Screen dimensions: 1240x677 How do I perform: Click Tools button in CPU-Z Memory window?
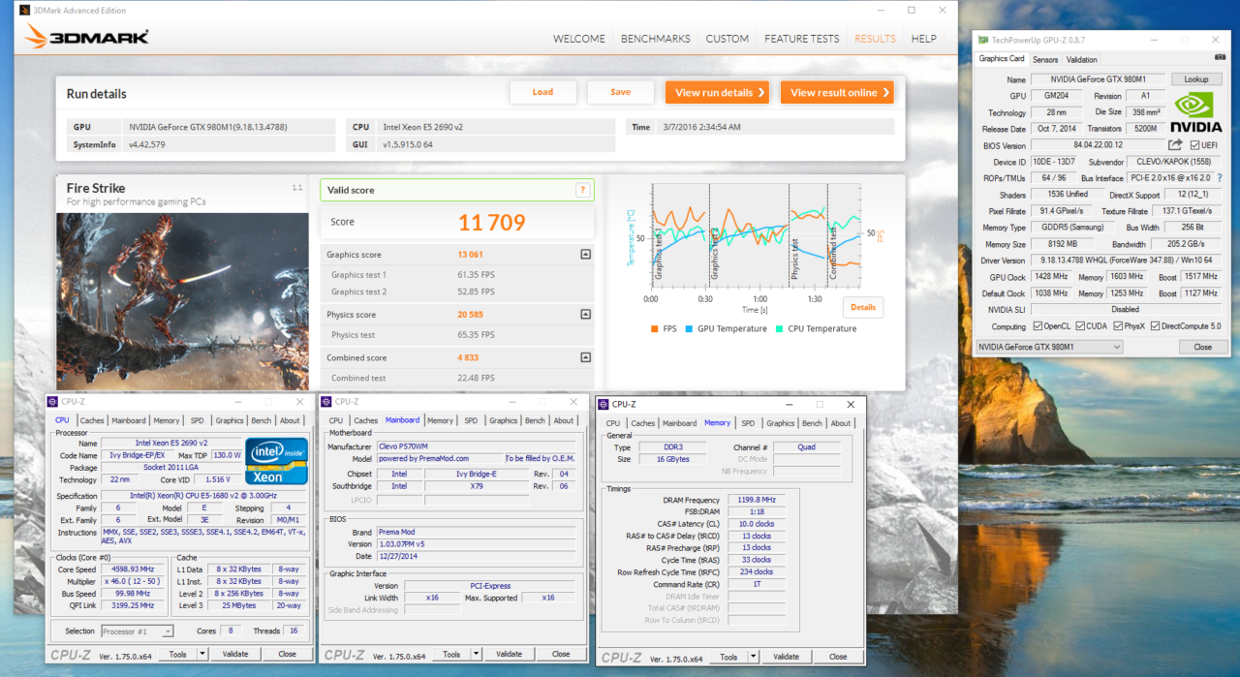[x=728, y=657]
